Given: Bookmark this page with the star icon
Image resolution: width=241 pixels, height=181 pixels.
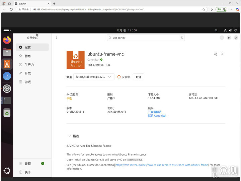Looking at the screenshot, I should click(204, 9).
